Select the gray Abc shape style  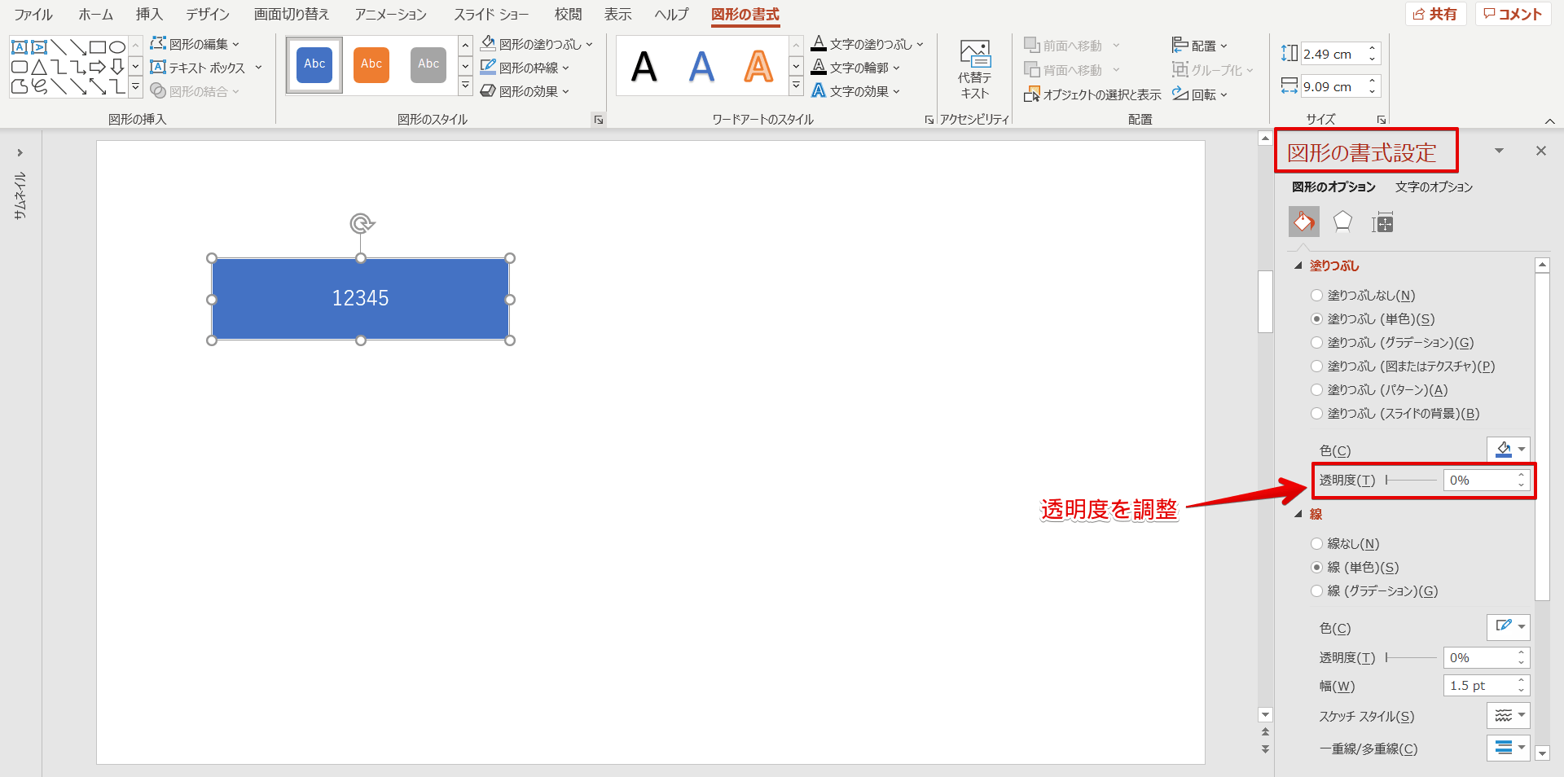click(x=428, y=64)
